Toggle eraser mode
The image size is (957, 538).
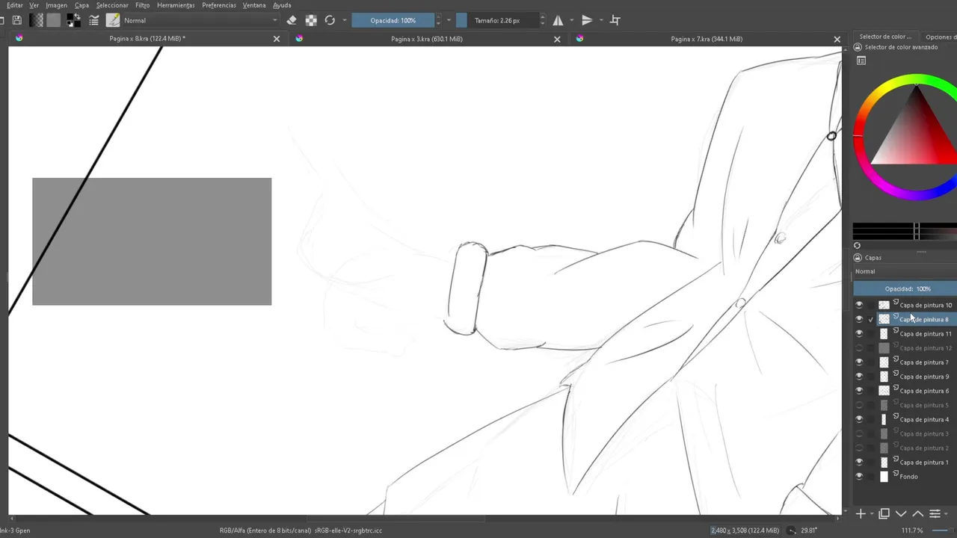[x=292, y=20]
